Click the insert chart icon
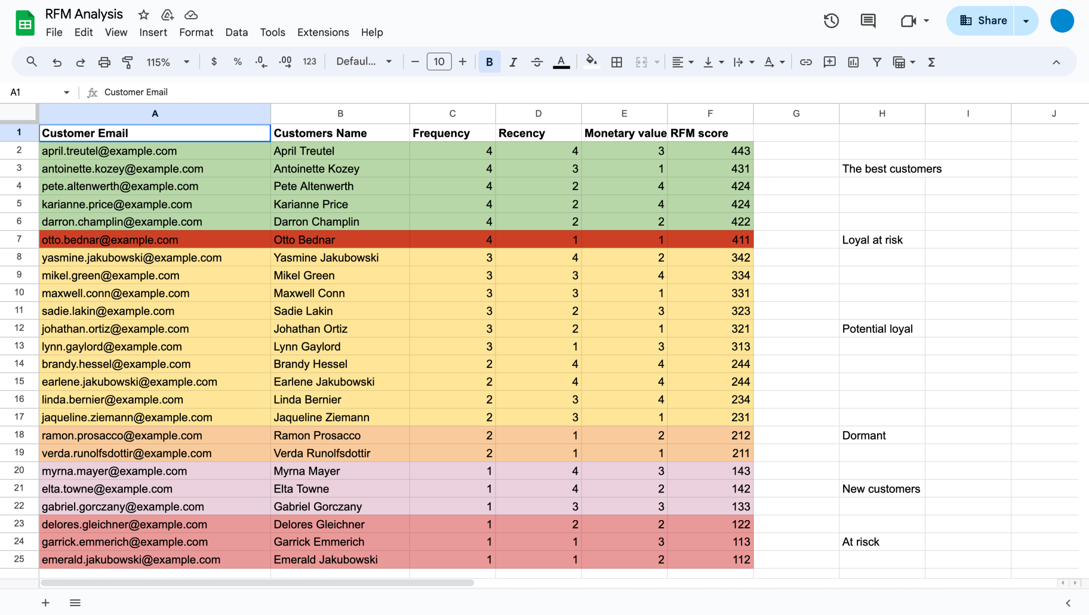1089x615 pixels. pyautogui.click(x=853, y=62)
